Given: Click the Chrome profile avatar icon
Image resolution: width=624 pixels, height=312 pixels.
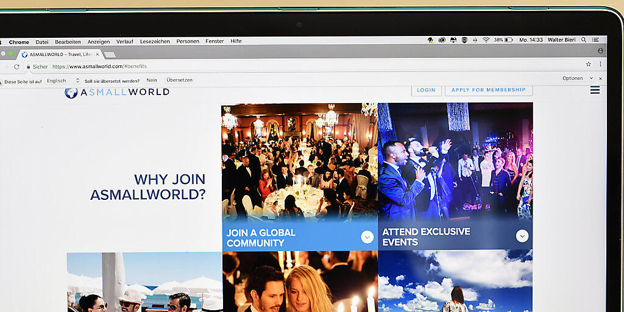Looking at the screenshot, I should 600,51.
